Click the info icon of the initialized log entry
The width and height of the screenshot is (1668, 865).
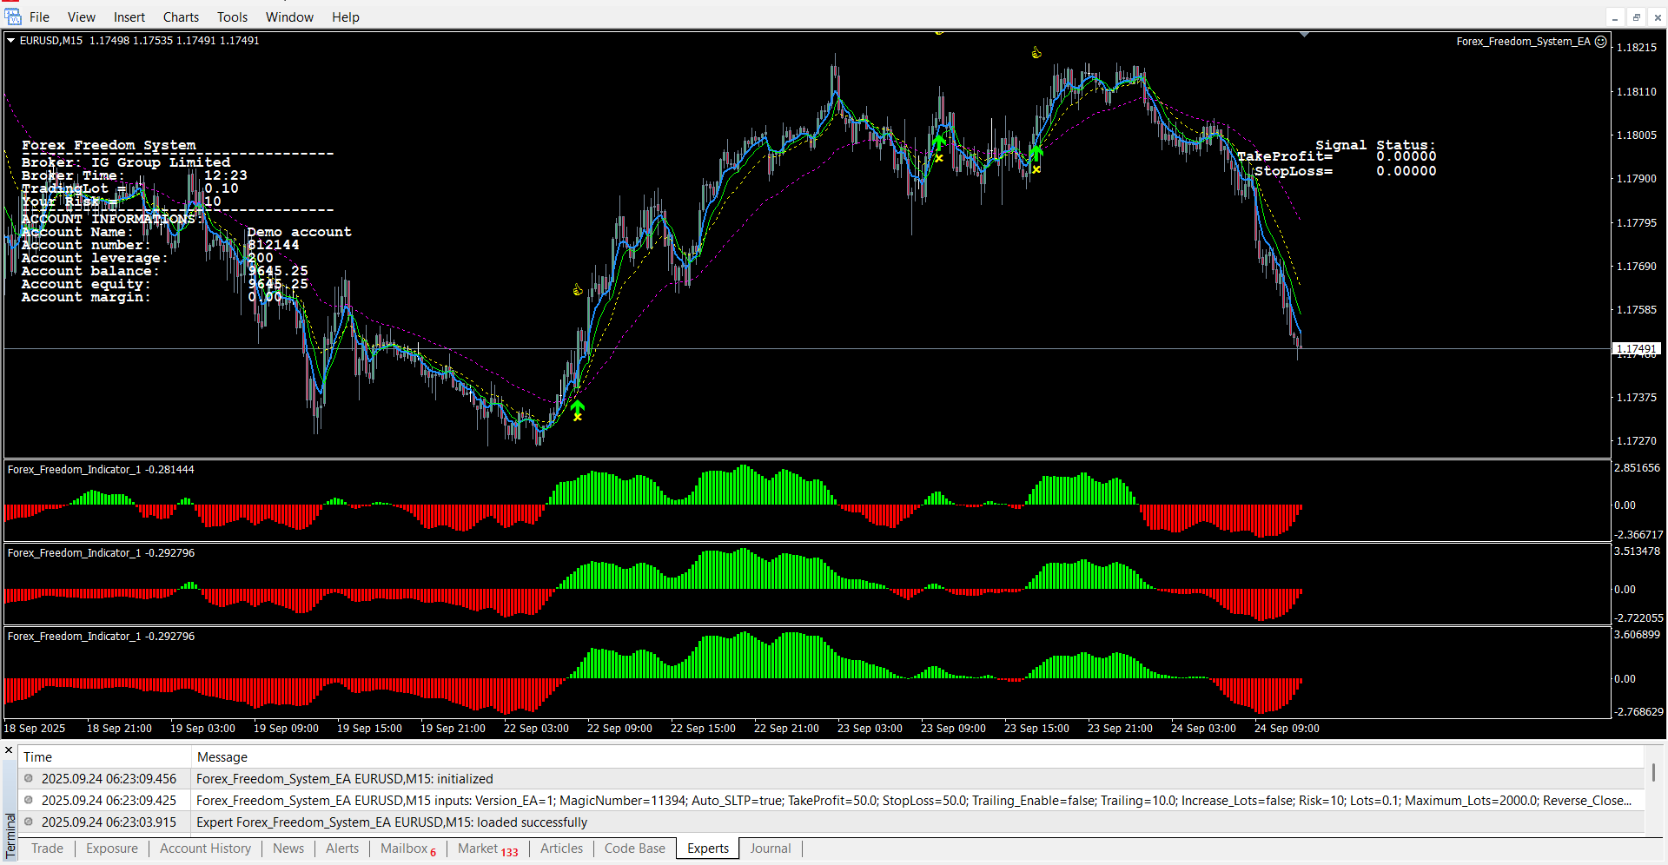point(29,779)
